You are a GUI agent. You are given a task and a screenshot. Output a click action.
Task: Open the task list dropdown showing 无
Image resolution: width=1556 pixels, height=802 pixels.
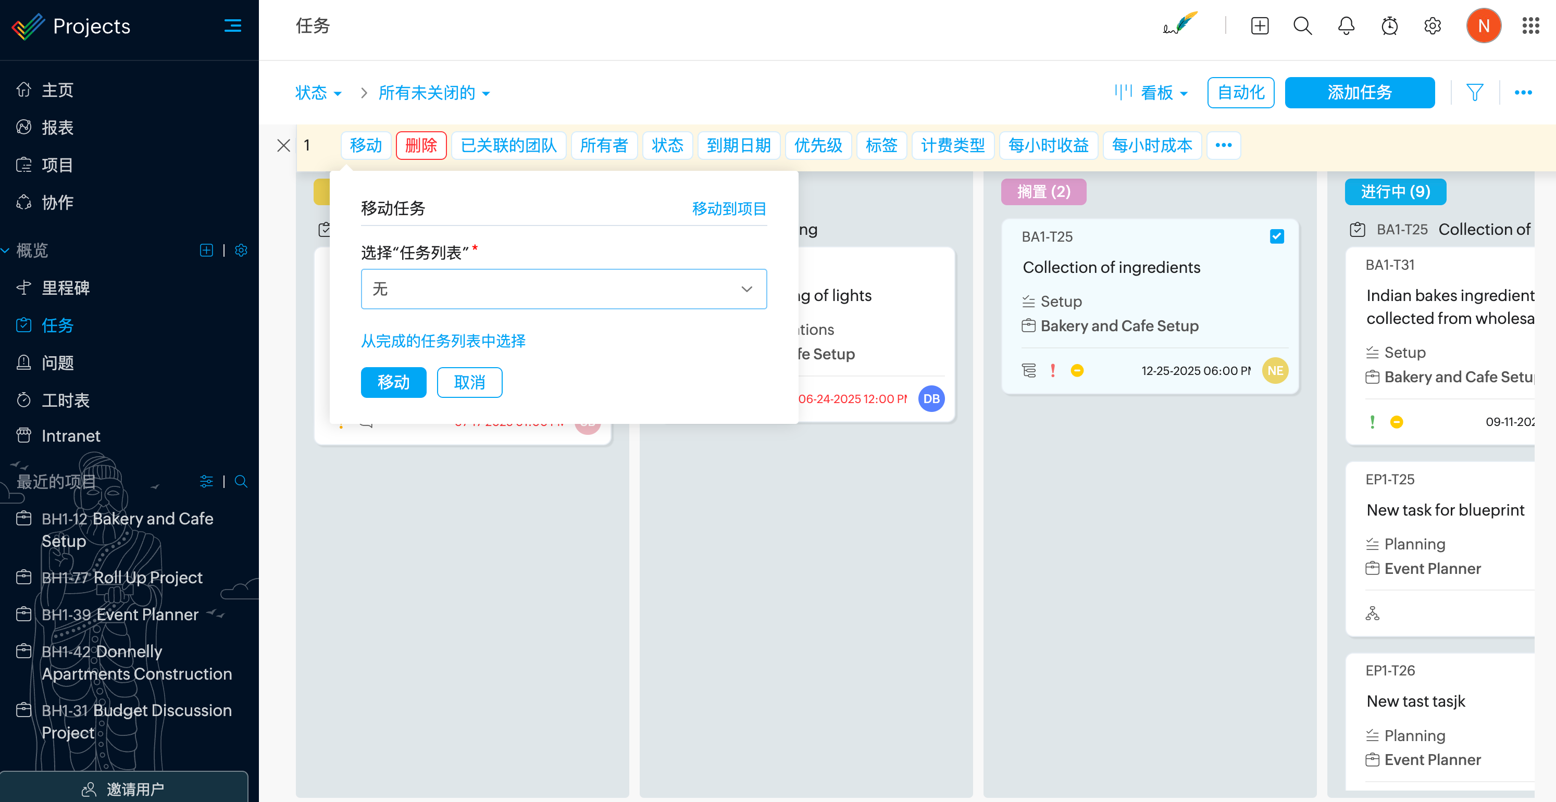(563, 289)
